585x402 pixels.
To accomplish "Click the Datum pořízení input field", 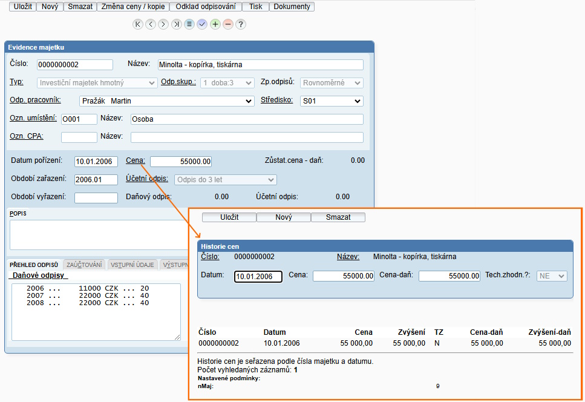I will pyautogui.click(x=96, y=162).
